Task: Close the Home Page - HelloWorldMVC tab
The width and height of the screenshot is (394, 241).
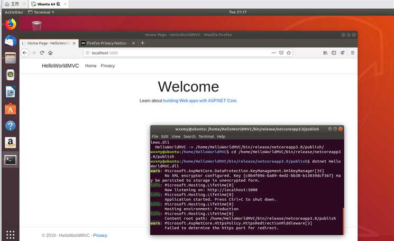Action: click(x=74, y=43)
